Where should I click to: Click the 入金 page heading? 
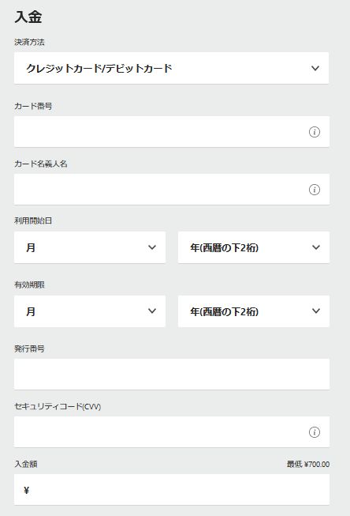(28, 17)
